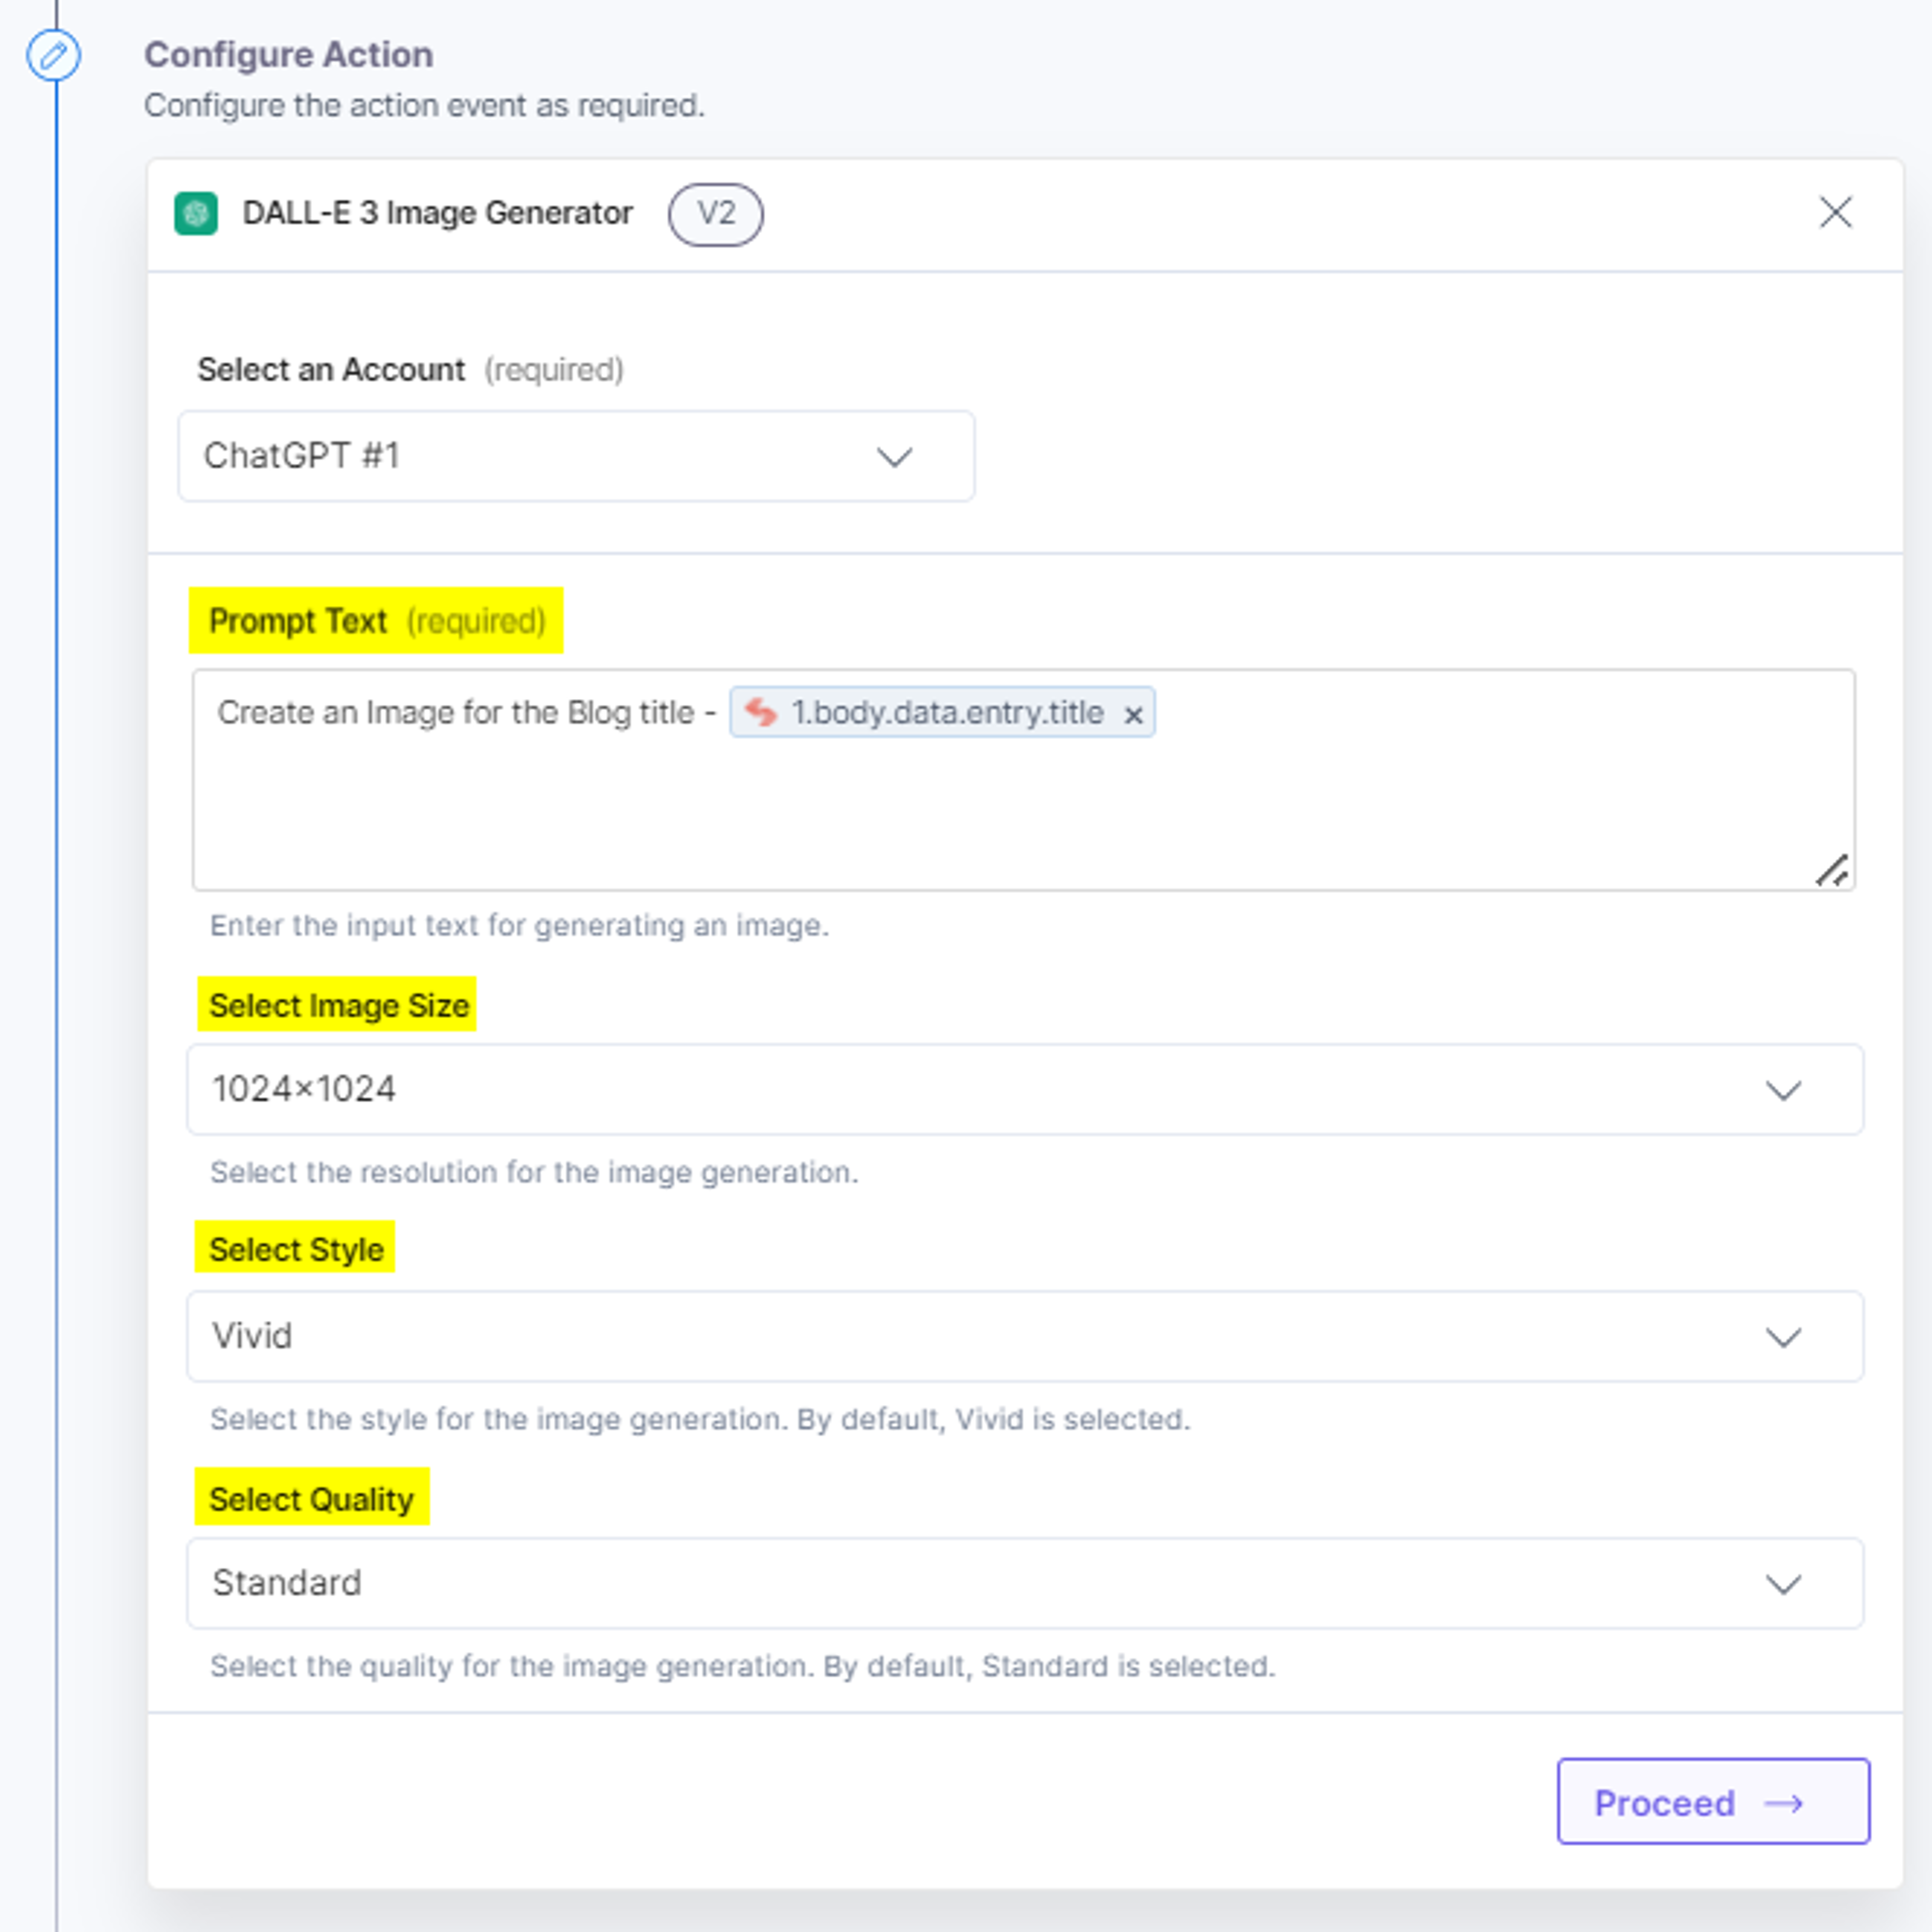Click the 'Enter the input text for generating' hint
This screenshot has height=1932, width=1932.
pyautogui.click(x=519, y=925)
